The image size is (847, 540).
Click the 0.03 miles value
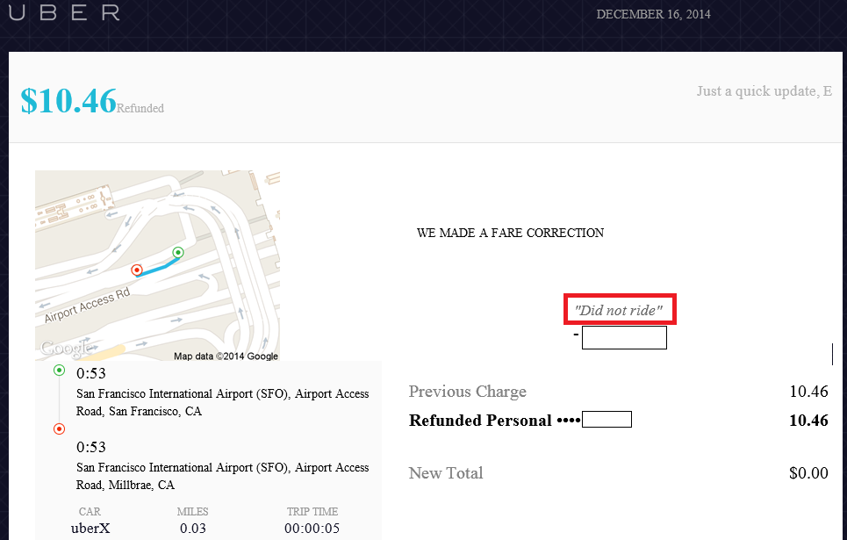click(193, 528)
